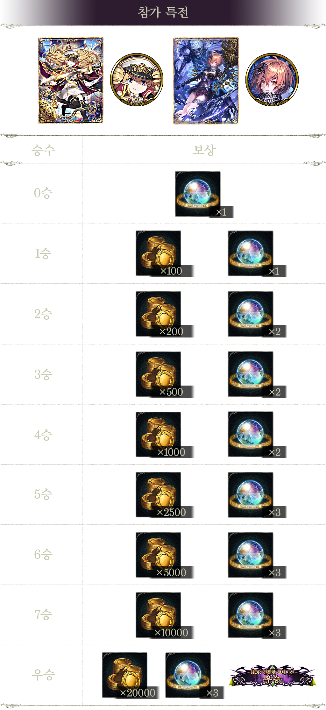This screenshot has height=710, width=326.
Task: Click the blonde captain girl card artwork
Action: (x=71, y=81)
